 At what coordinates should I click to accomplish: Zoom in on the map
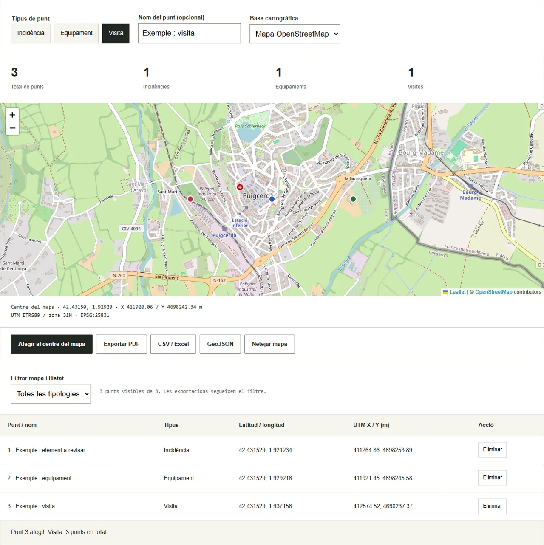point(12,115)
